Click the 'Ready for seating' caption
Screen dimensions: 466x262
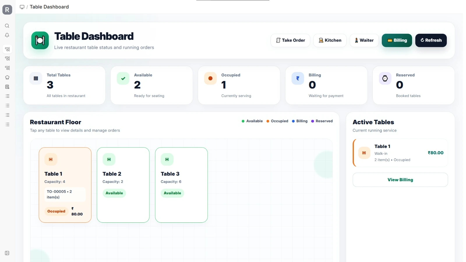[149, 96]
